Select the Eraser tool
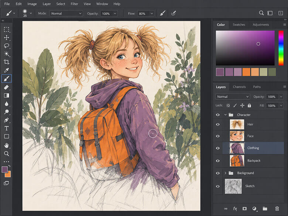Viewport: 288px width, 216px height. (x=6, y=87)
